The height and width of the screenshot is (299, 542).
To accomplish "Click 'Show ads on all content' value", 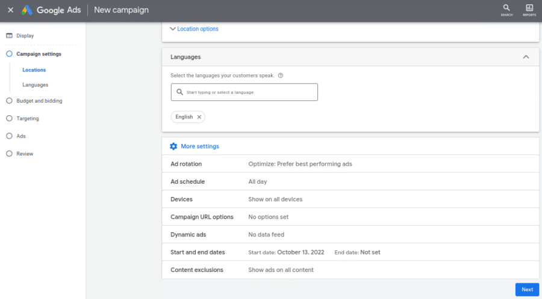I will point(281,270).
